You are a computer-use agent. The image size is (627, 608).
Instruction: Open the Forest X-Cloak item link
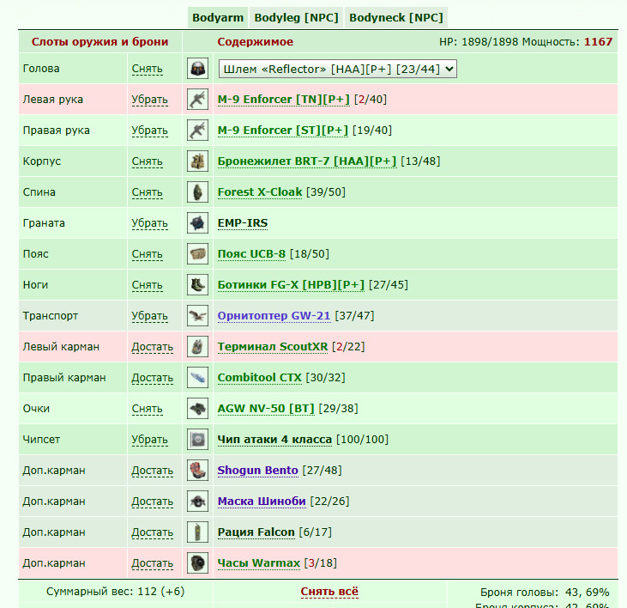click(x=260, y=192)
